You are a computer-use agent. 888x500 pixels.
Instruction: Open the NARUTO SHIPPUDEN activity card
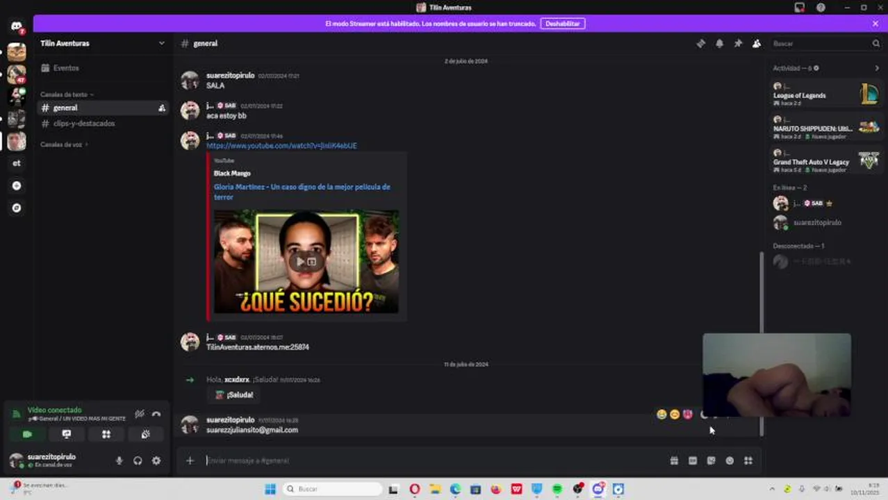(826, 127)
